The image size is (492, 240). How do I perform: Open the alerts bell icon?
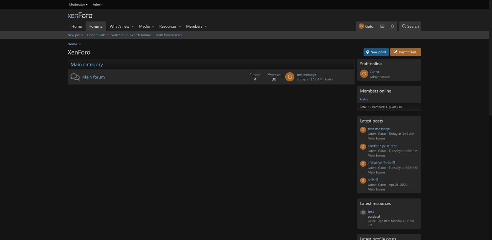point(392,26)
